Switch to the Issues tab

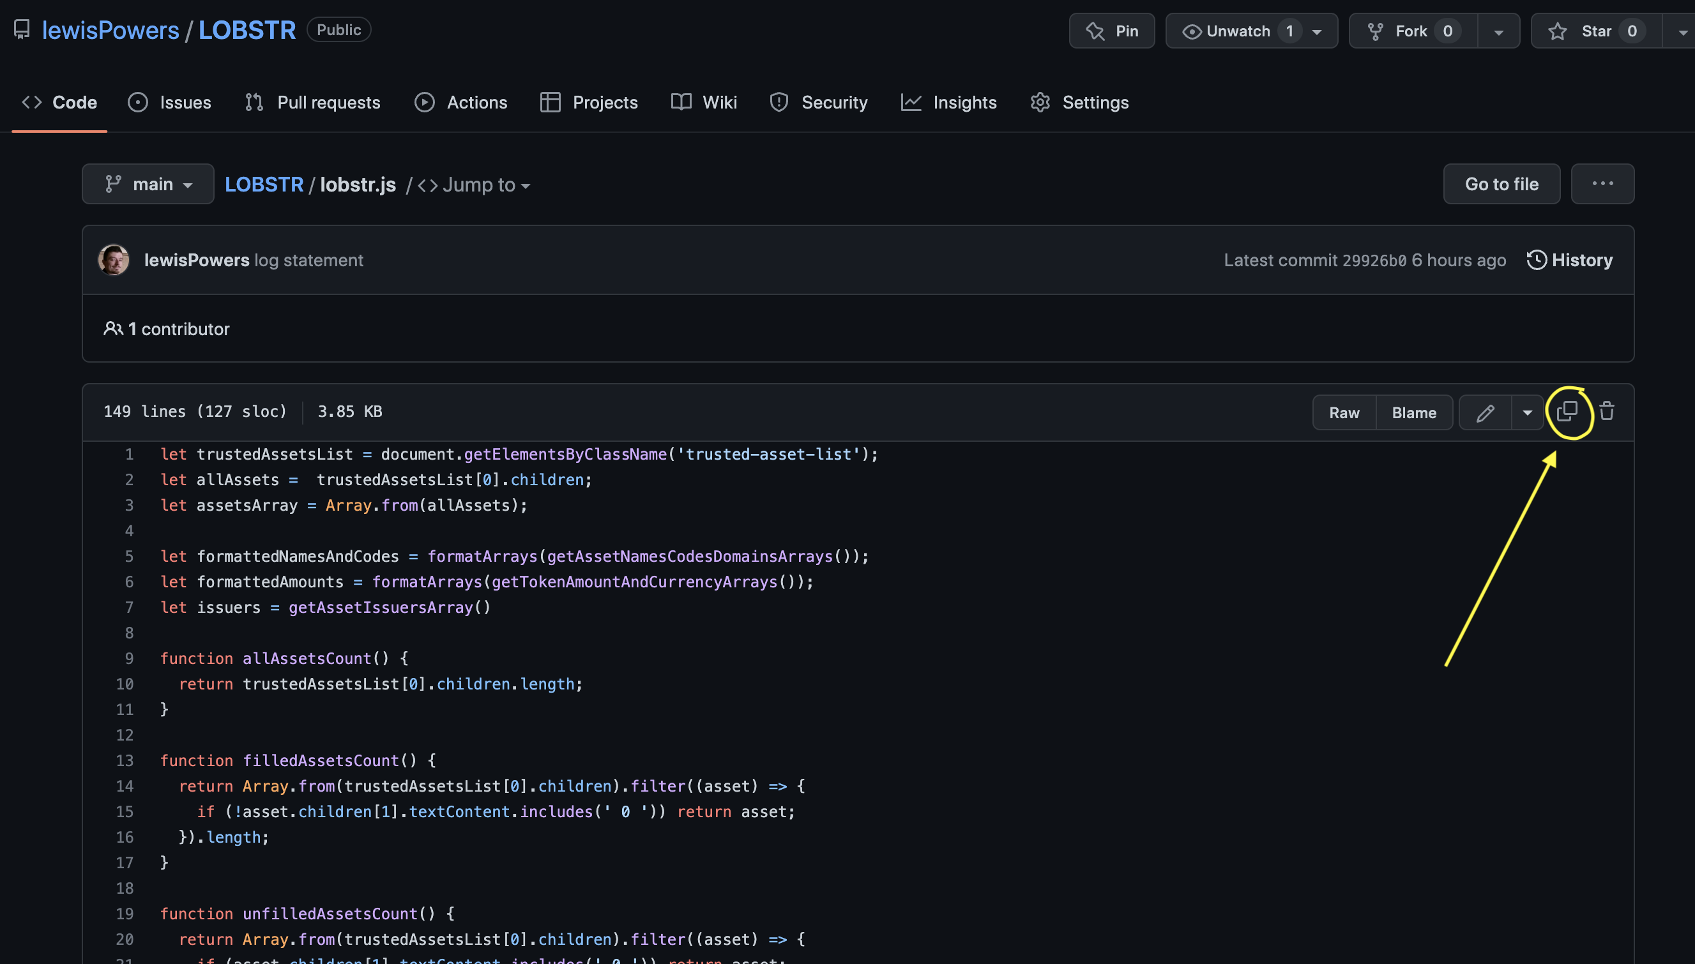pos(170,103)
